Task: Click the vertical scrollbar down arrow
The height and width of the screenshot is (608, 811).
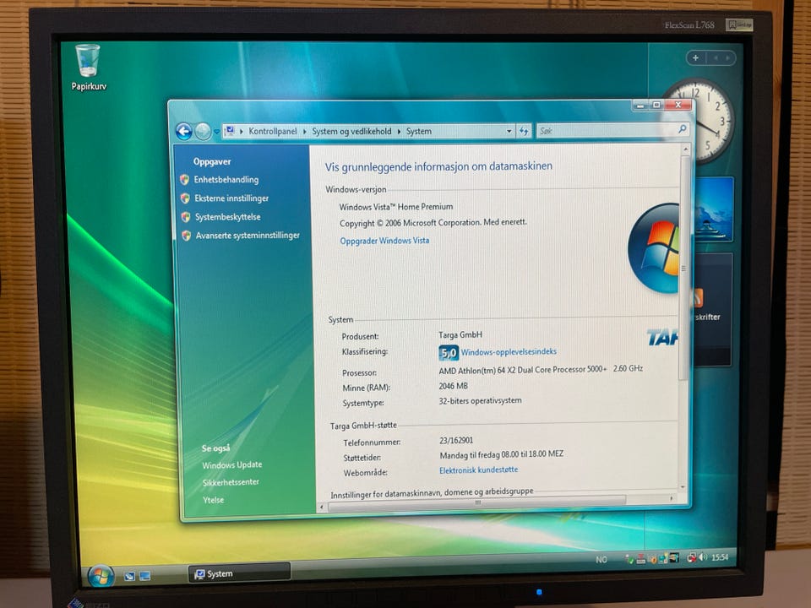Action: tap(683, 487)
